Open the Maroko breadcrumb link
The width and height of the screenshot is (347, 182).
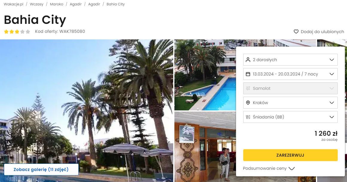tap(57, 4)
